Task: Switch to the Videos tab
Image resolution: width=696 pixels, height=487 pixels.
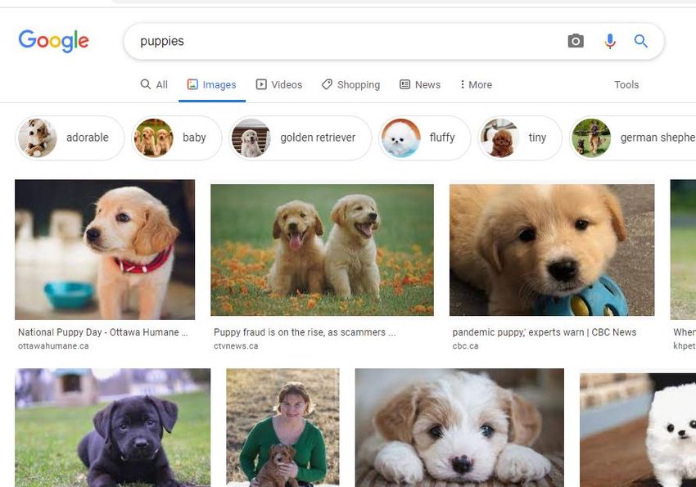Action: 278,85
